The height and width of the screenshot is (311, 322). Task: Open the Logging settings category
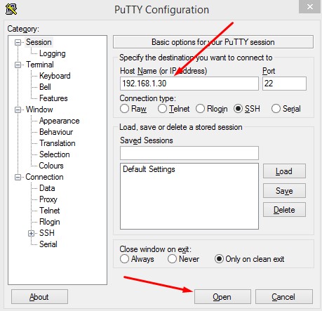(53, 53)
